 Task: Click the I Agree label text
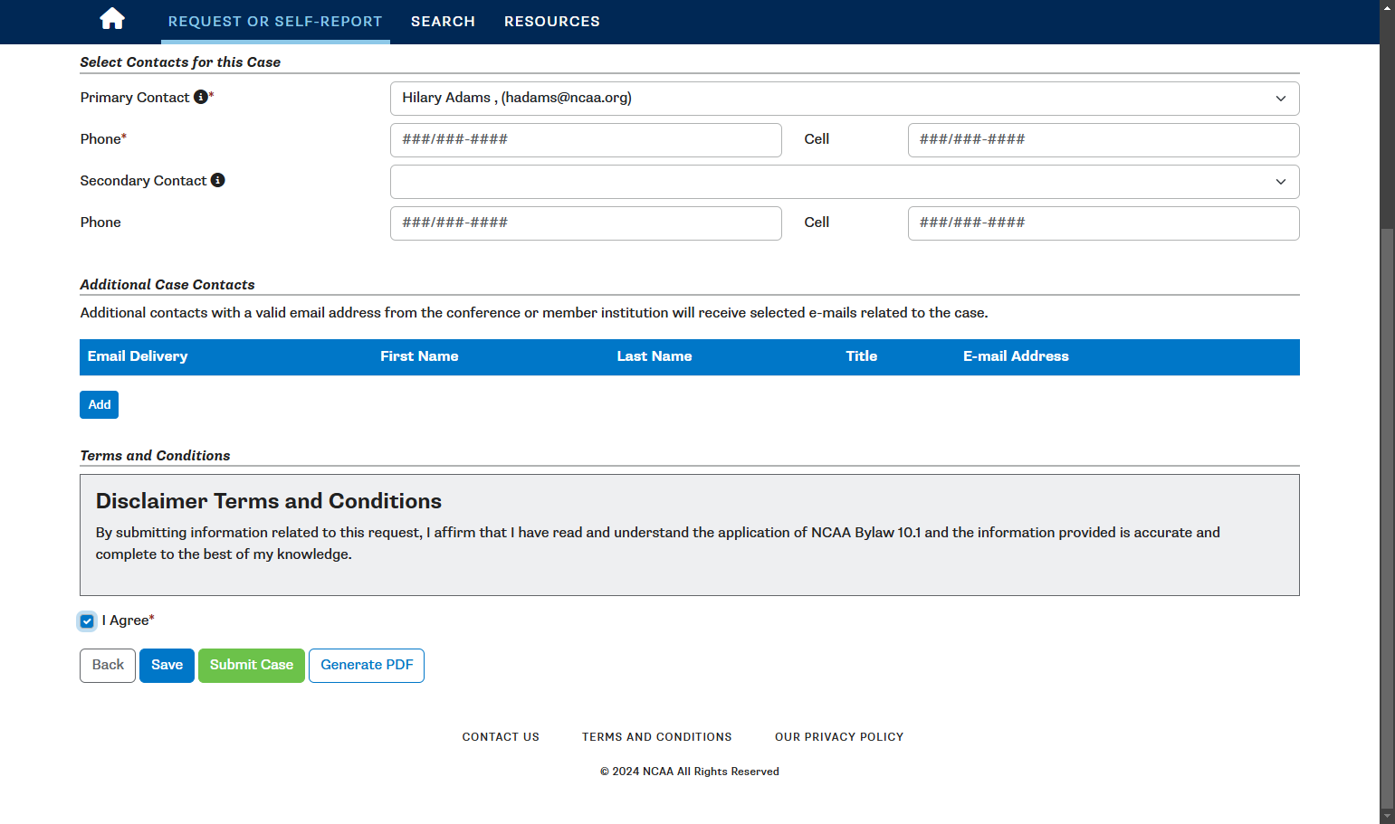click(128, 620)
